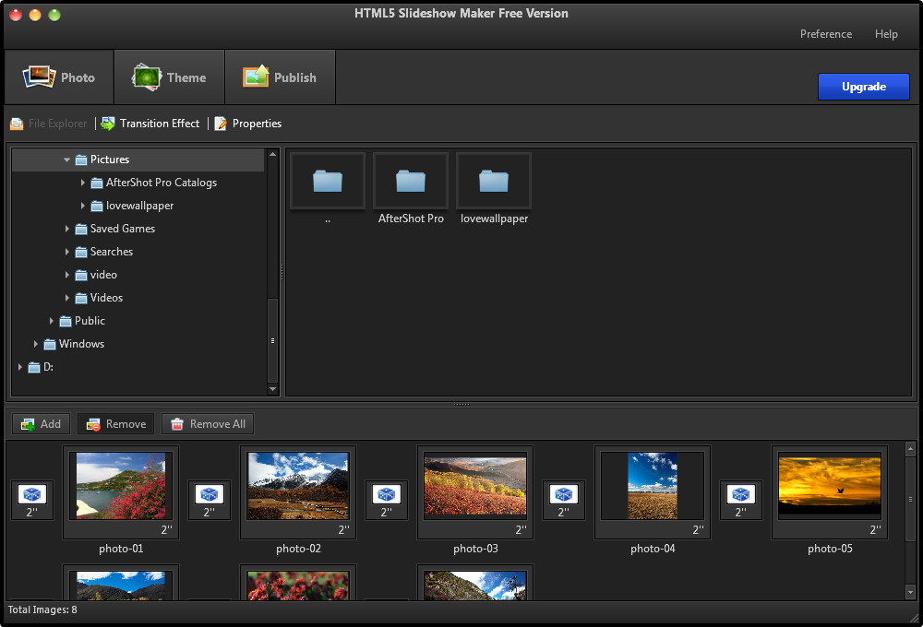Click the blue Upgrade button
Image resolution: width=923 pixels, height=627 pixels.
point(864,87)
